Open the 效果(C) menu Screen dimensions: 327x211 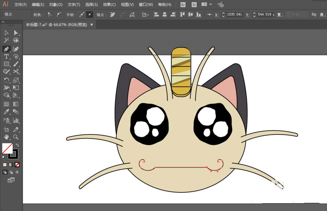pyautogui.click(x=109, y=5)
